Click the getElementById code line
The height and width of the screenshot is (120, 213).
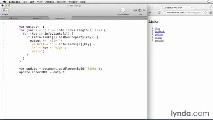(61, 69)
